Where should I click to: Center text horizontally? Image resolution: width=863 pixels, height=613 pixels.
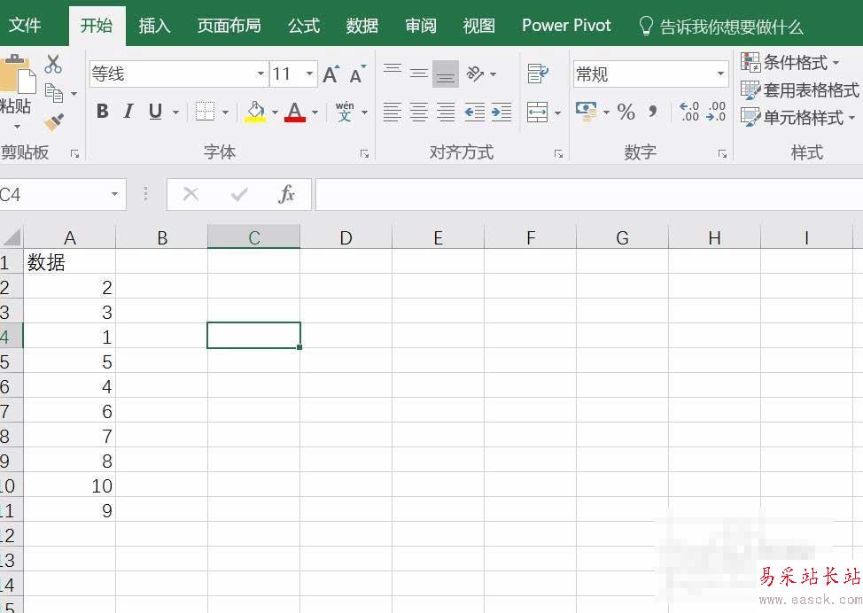tap(419, 113)
